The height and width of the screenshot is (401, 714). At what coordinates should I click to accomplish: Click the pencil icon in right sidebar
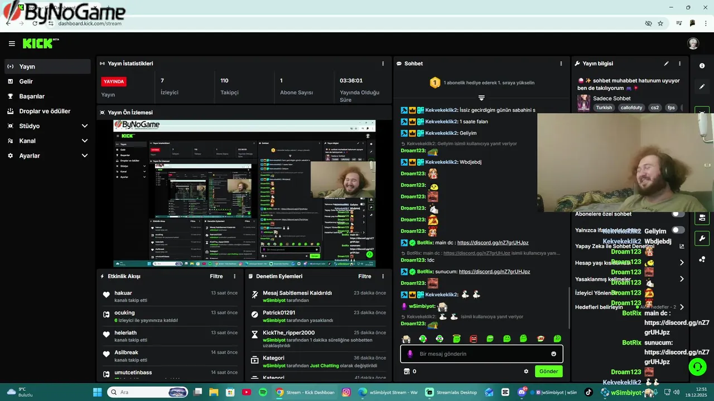tap(702, 86)
